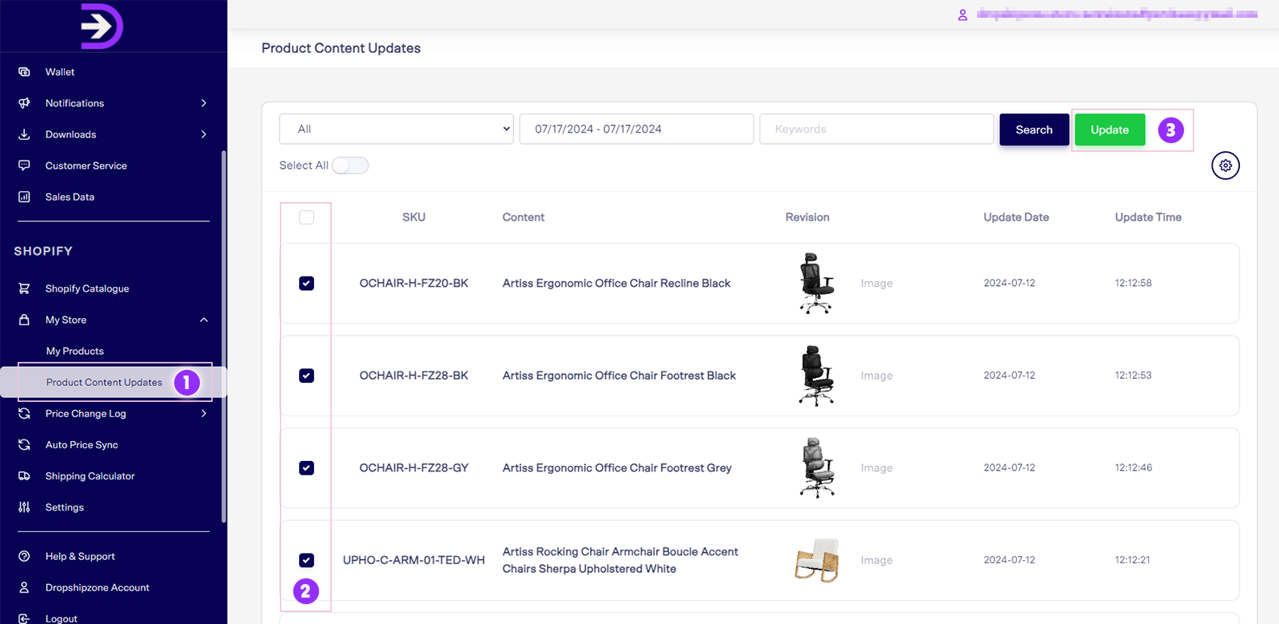Viewport: 1279px width, 624px height.
Task: Open Wallet in the sidebar
Action: pyautogui.click(x=60, y=72)
